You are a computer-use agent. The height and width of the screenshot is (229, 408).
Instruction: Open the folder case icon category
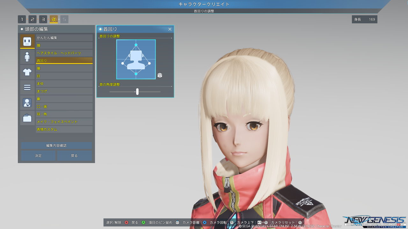(27, 118)
